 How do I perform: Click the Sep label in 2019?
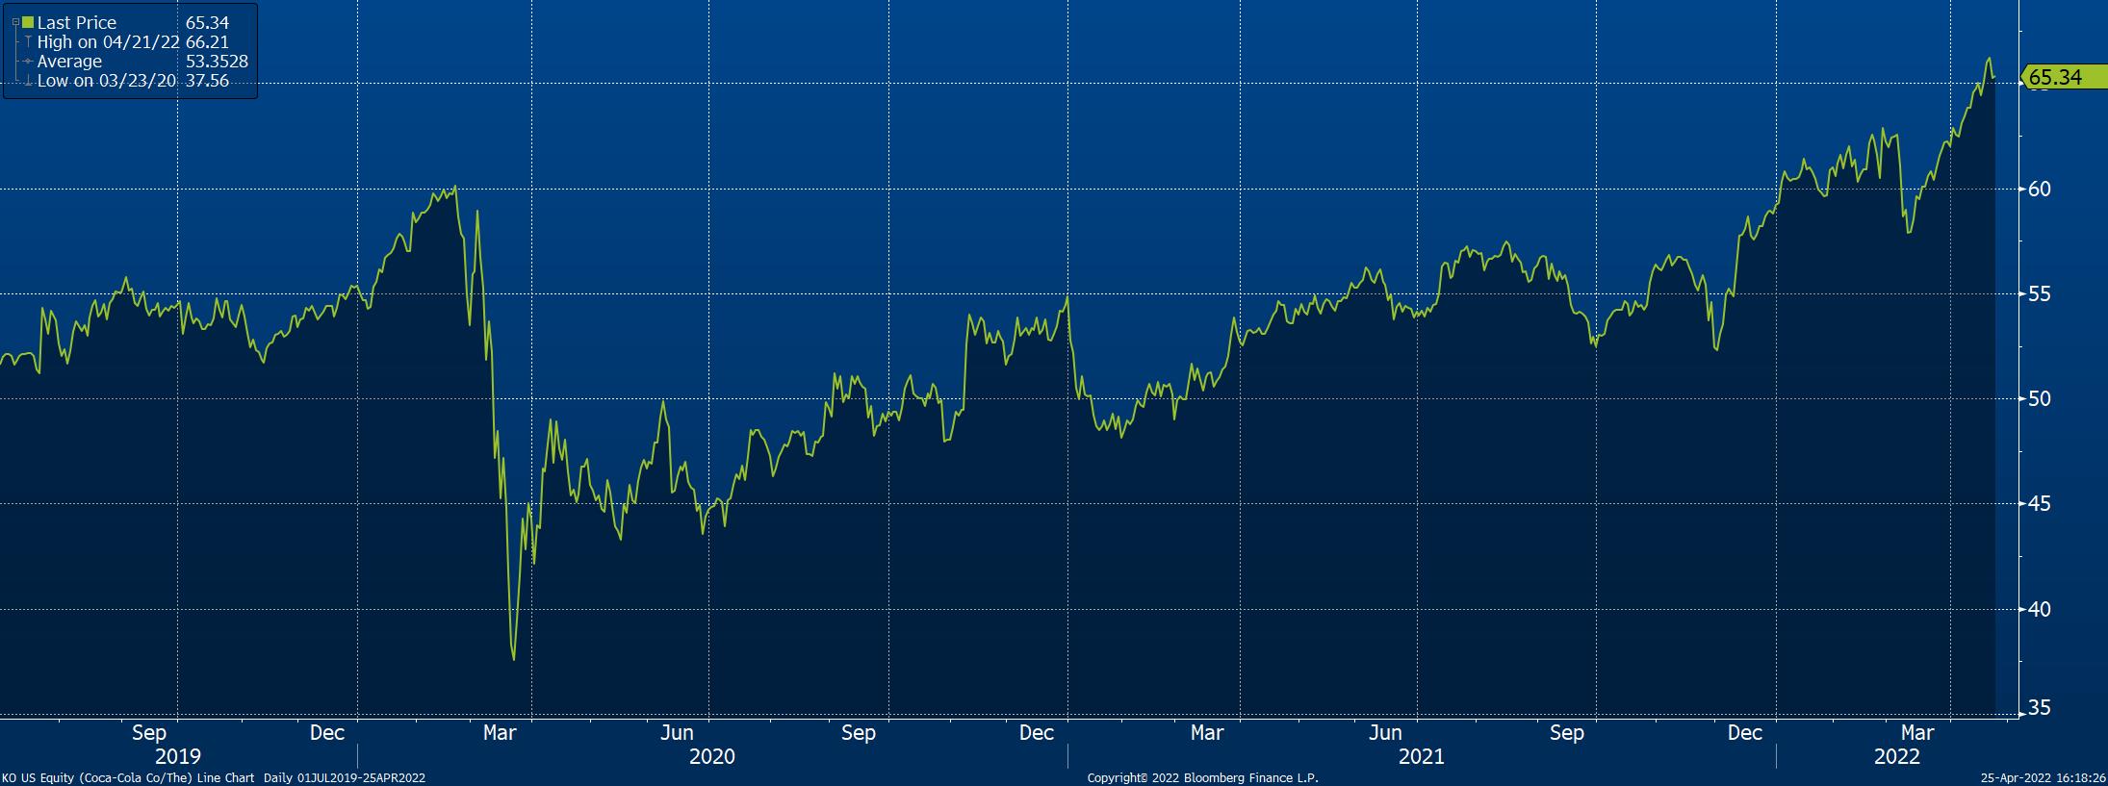(x=149, y=733)
